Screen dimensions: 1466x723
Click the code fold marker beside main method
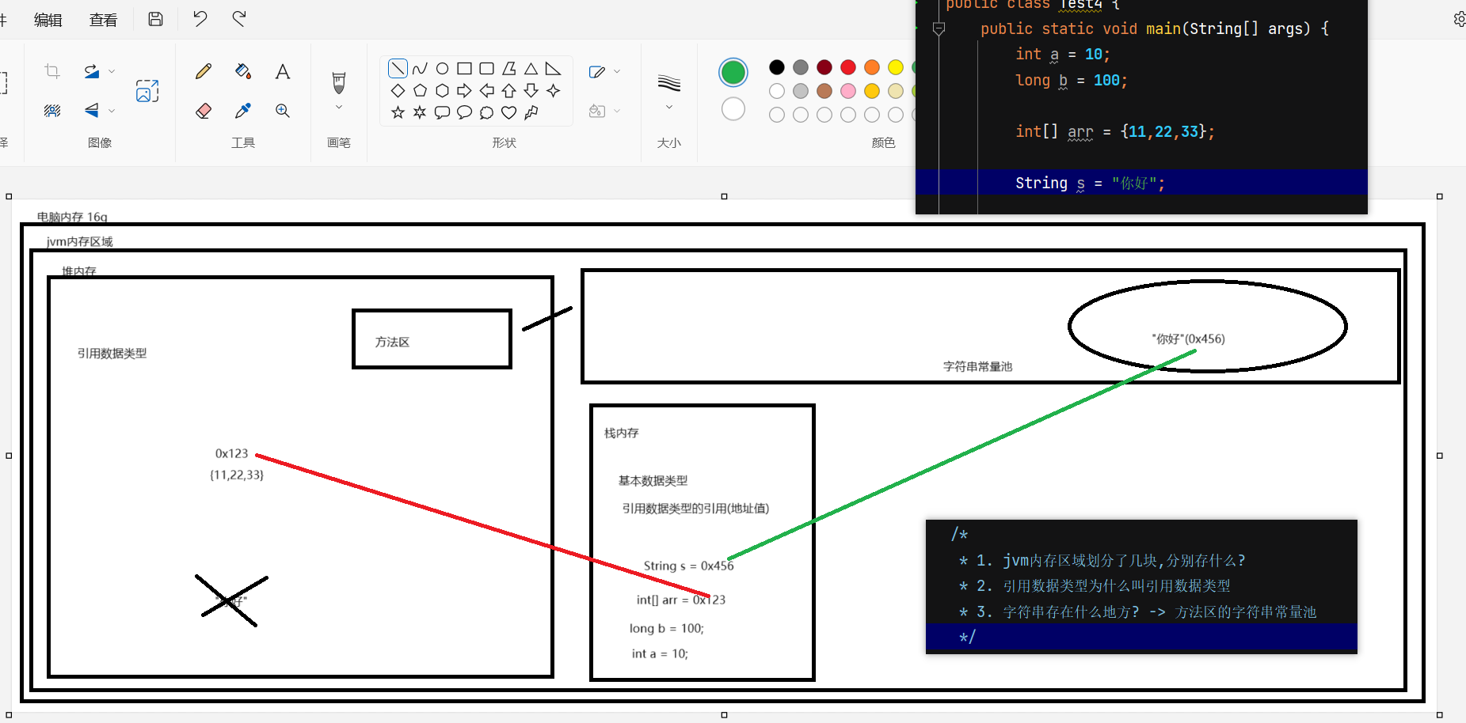click(x=939, y=29)
